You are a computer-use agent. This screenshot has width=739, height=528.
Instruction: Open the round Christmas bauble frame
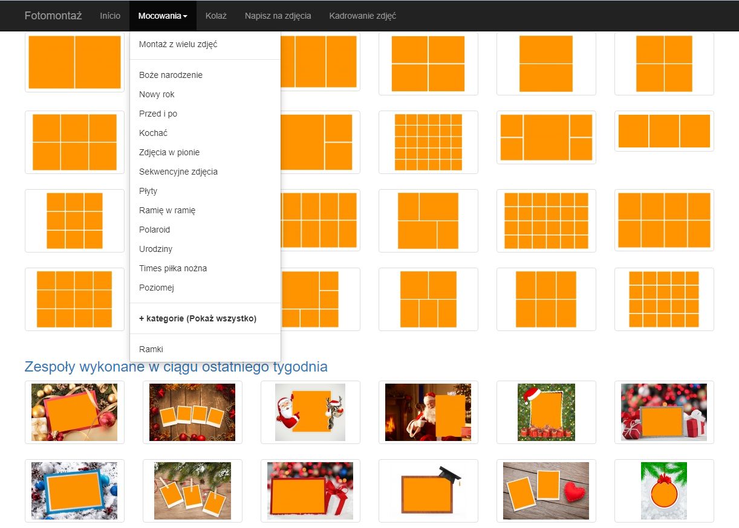(x=664, y=491)
